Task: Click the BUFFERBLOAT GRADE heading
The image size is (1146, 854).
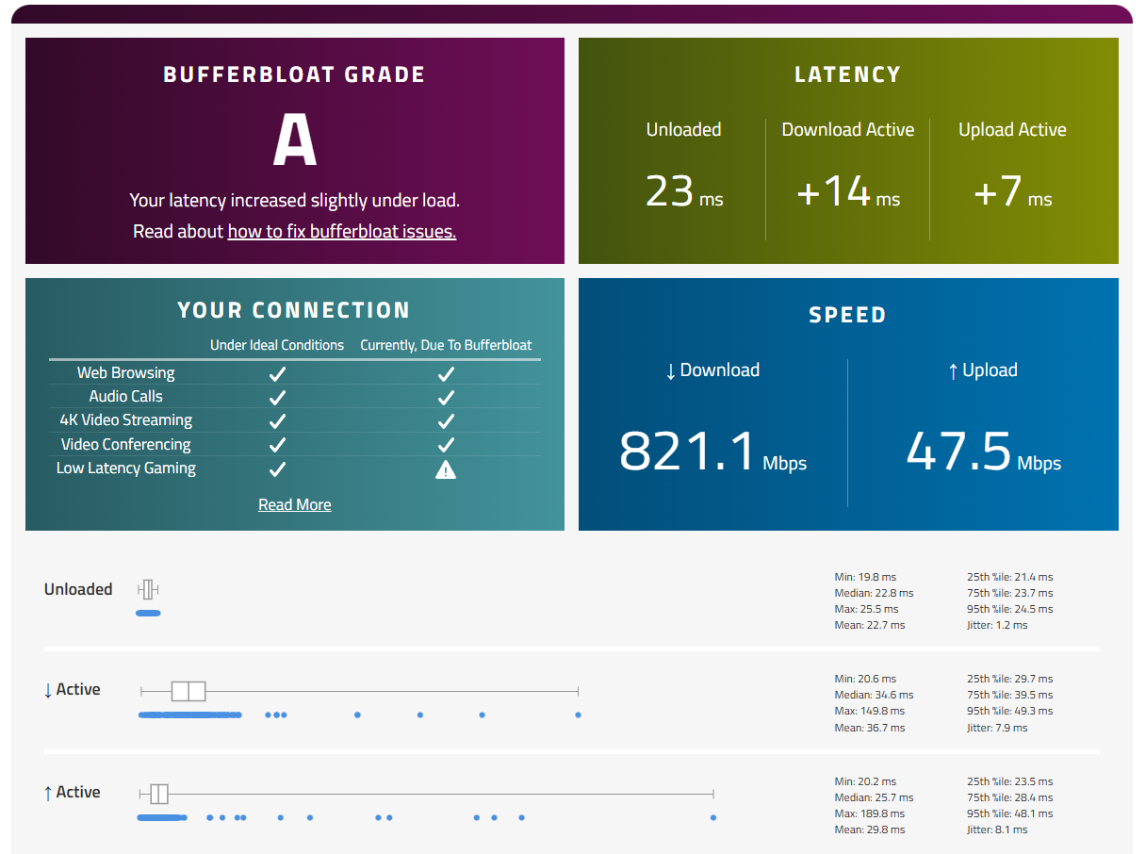Action: pyautogui.click(x=295, y=74)
